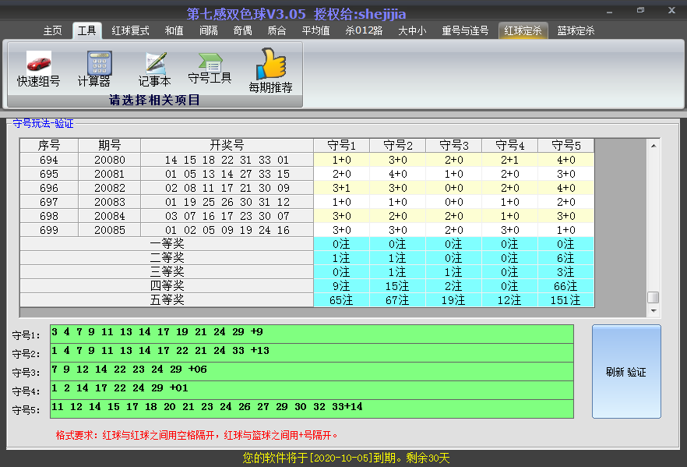Click the 守号1 number input field
The image size is (687, 467).
click(x=312, y=333)
